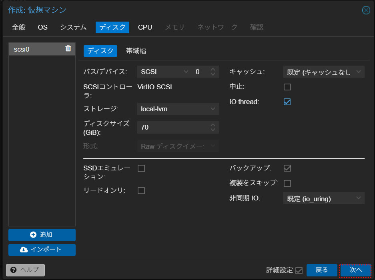
Task: Uncheck the 詳細設定 checkbox
Action: [x=299, y=270]
